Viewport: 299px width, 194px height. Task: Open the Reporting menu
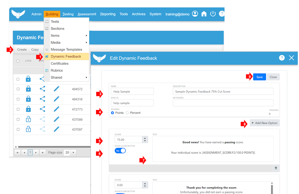point(108,14)
